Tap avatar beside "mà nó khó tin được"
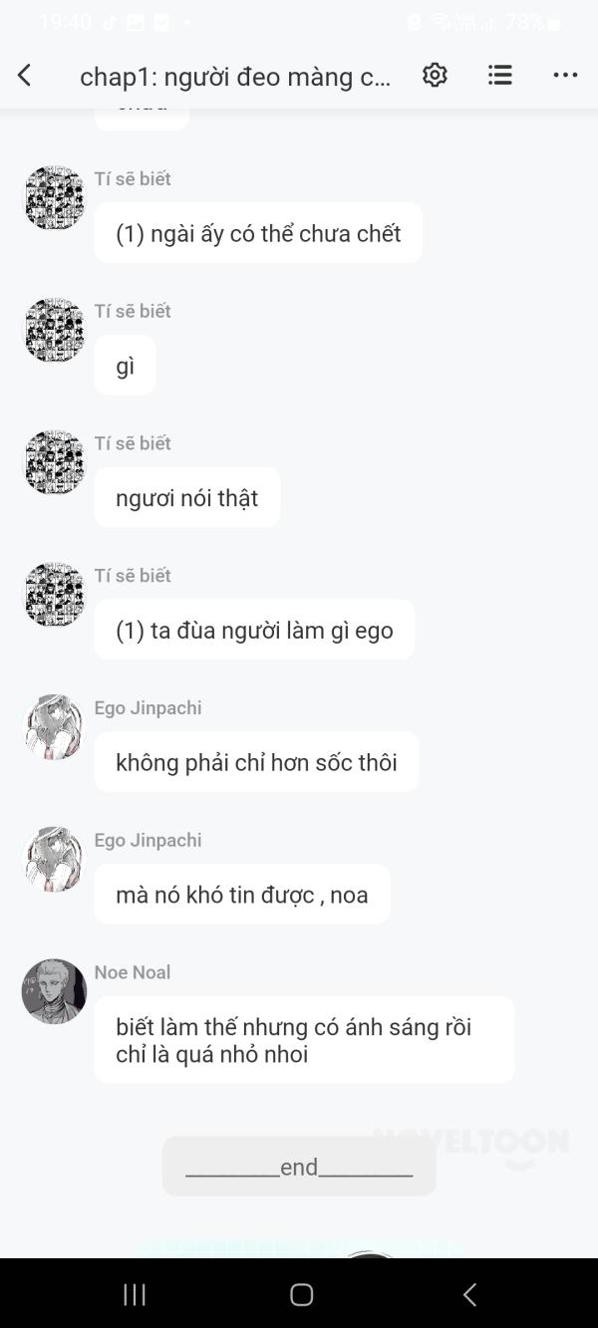Screen dimensions: 598x1328 (x=54, y=859)
